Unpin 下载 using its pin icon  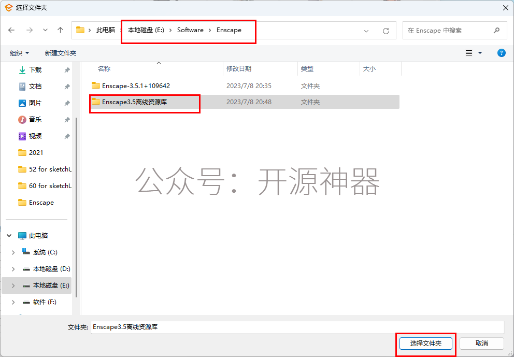click(x=67, y=70)
